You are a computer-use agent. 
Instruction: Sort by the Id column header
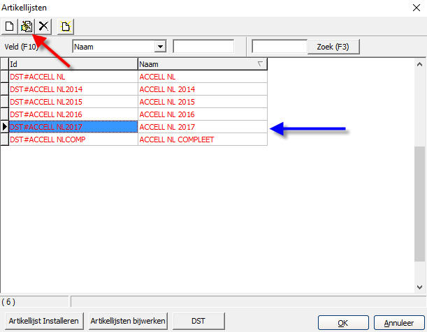pos(73,64)
